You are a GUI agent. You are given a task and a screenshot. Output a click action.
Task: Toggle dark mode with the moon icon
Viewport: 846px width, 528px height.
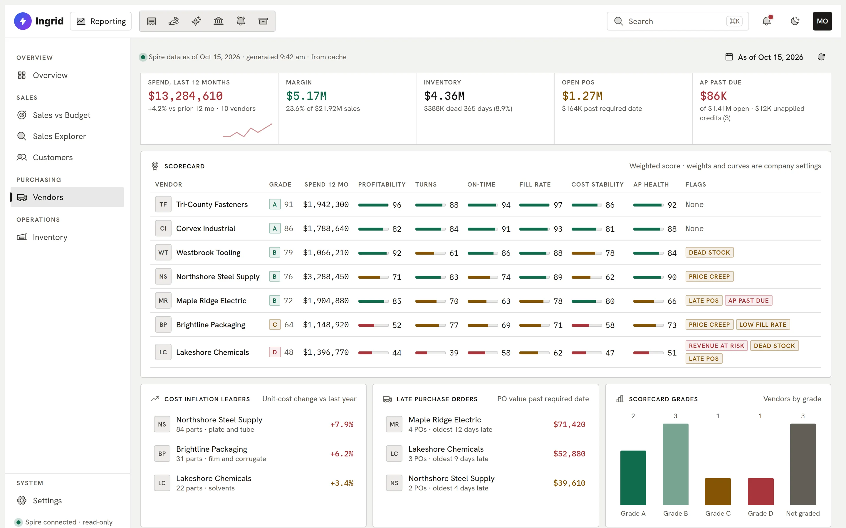pos(795,21)
